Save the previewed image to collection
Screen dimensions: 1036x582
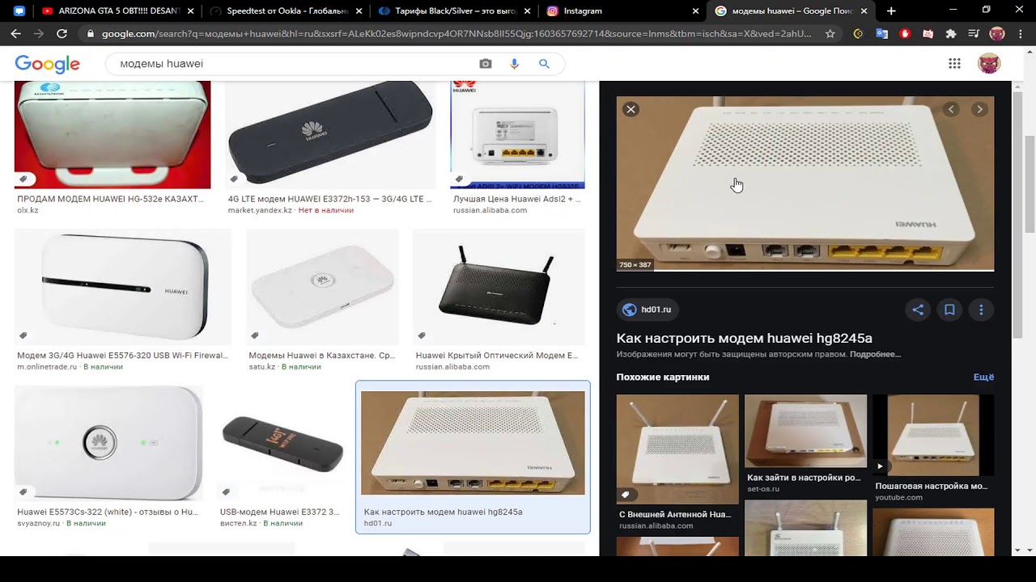(x=949, y=310)
